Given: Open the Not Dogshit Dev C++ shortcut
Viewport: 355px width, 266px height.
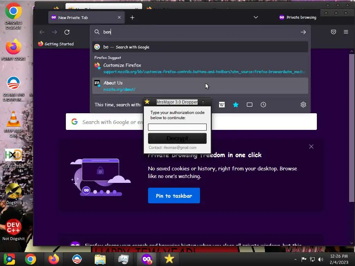Looking at the screenshot, I should 14,230.
